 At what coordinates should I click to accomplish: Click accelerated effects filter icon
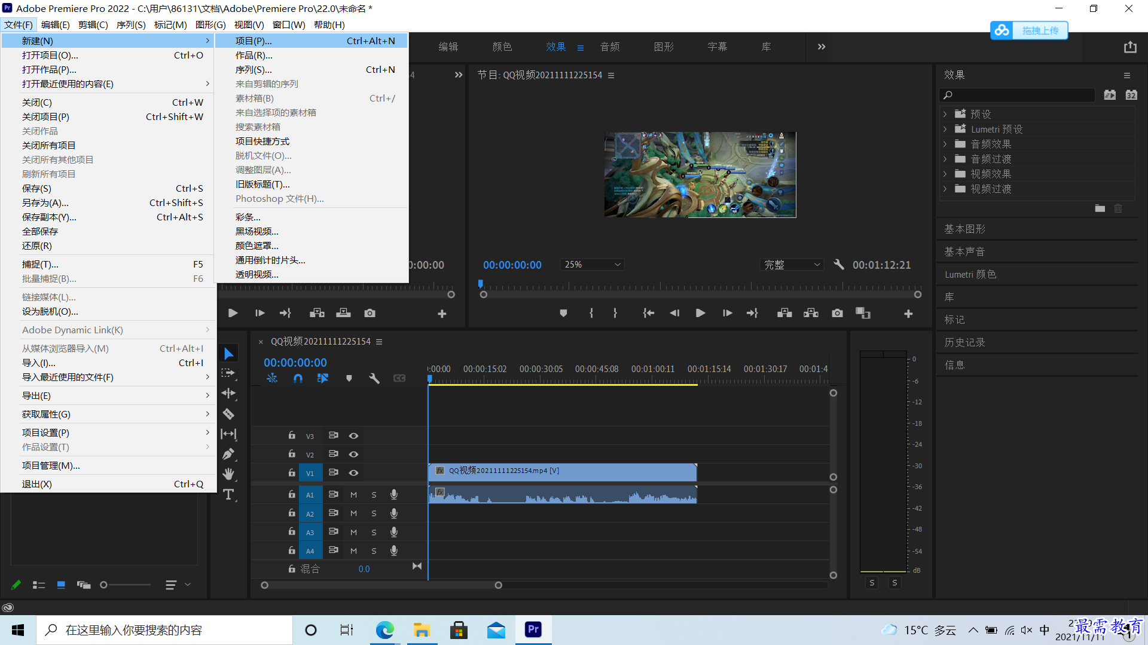tap(1110, 95)
